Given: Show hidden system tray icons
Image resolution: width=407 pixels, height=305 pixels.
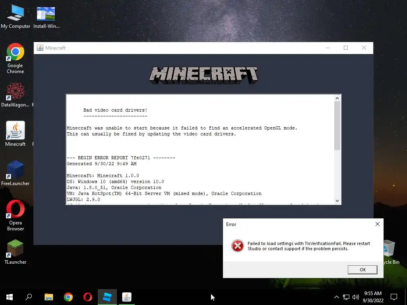Looking at the screenshot, I should 336,297.
